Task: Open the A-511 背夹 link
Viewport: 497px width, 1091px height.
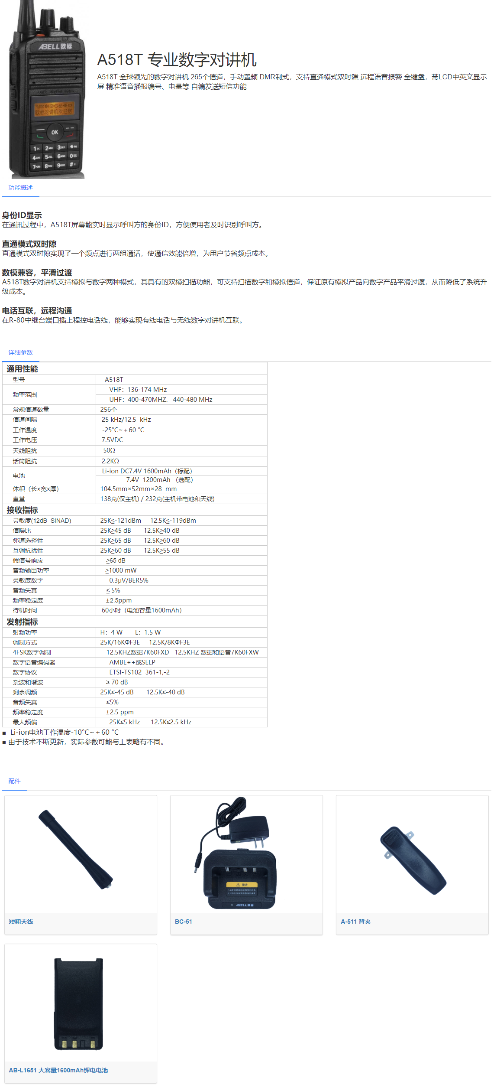Action: pyautogui.click(x=355, y=922)
